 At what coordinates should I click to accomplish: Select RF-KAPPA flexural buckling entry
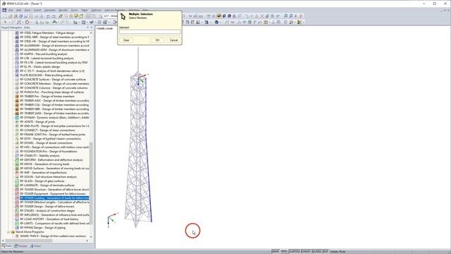[44, 54]
